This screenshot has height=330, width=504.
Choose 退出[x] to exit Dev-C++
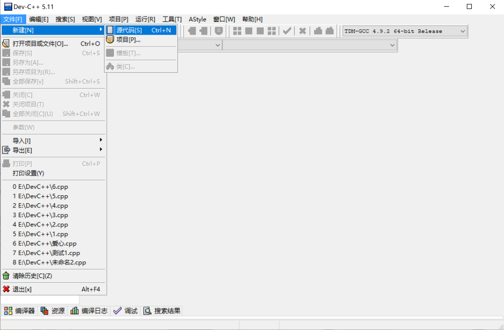click(53, 289)
